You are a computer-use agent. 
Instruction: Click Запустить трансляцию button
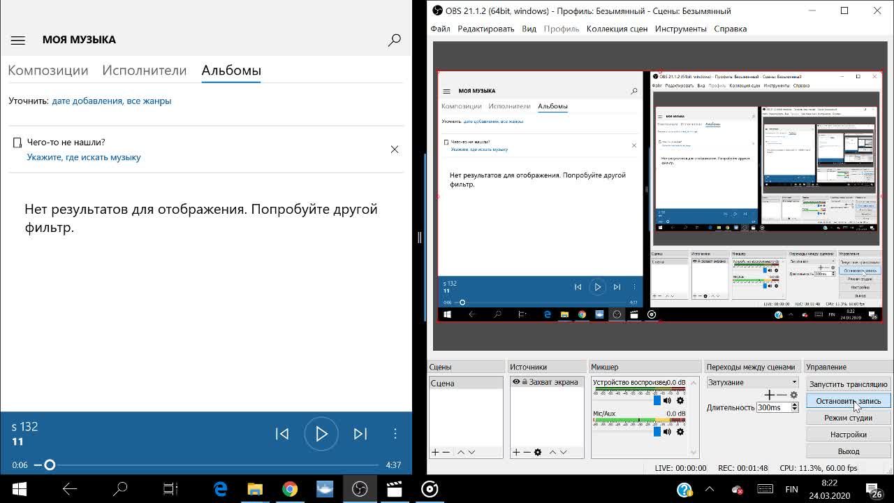click(848, 384)
